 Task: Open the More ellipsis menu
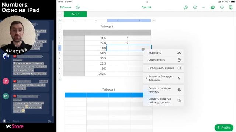[222, 7]
